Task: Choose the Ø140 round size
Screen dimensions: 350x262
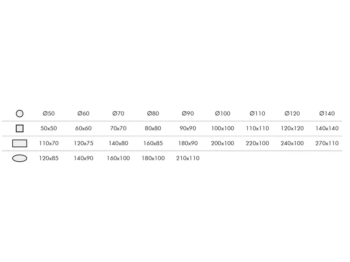Action: pyautogui.click(x=327, y=114)
